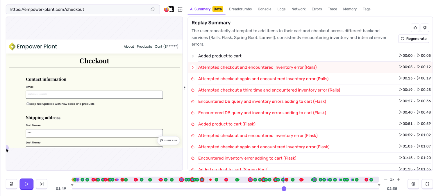Viewport: 436px width, 196px height.
Task: Give the Replay Summary a thumbs up
Action: pyautogui.click(x=415, y=28)
